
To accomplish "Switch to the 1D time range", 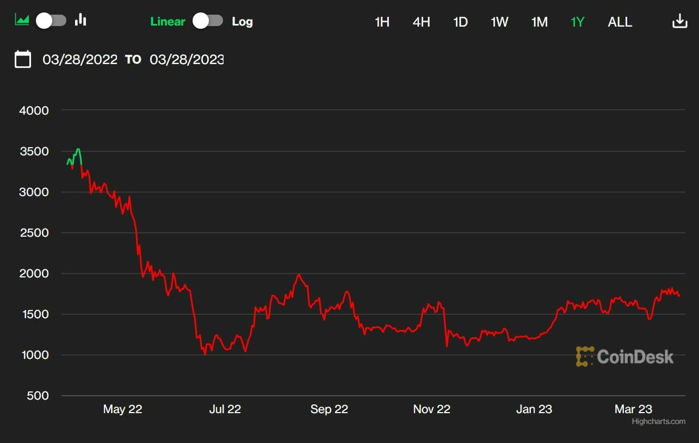I will click(461, 22).
